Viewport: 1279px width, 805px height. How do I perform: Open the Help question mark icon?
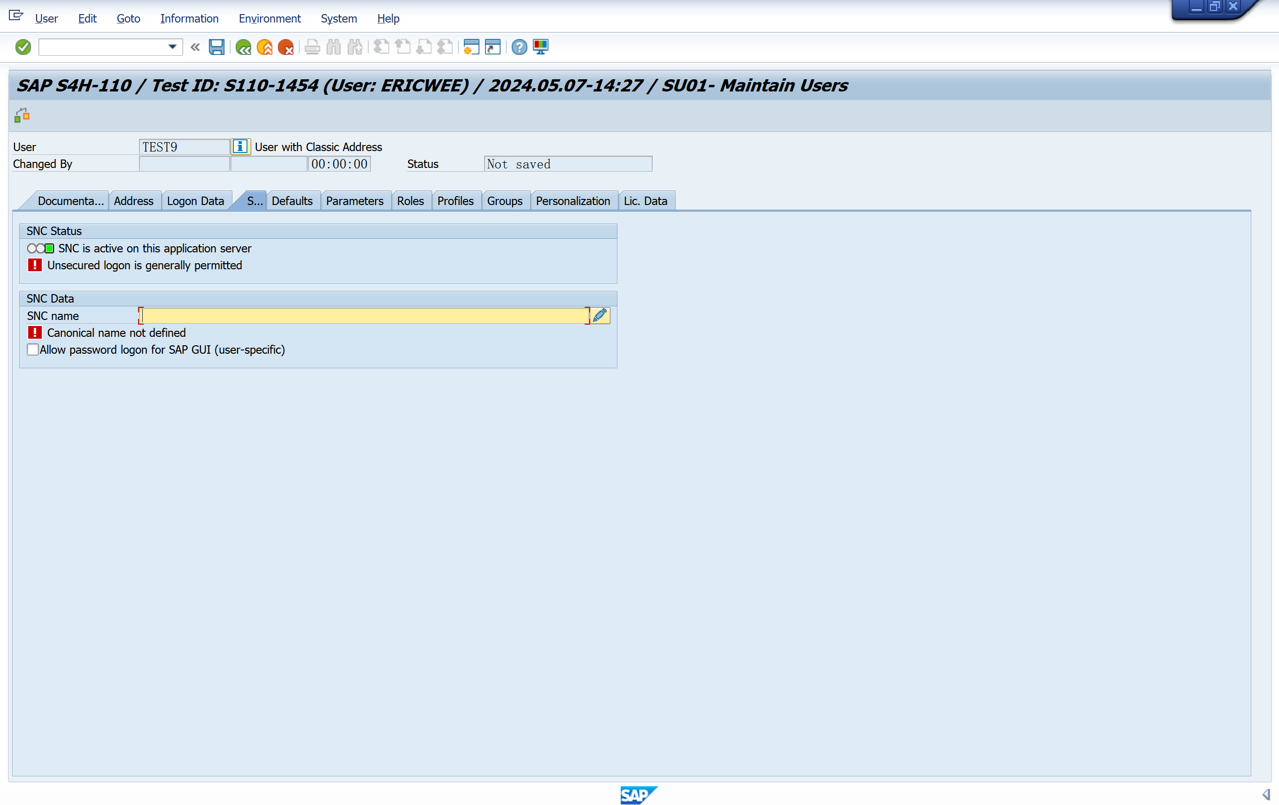519,47
